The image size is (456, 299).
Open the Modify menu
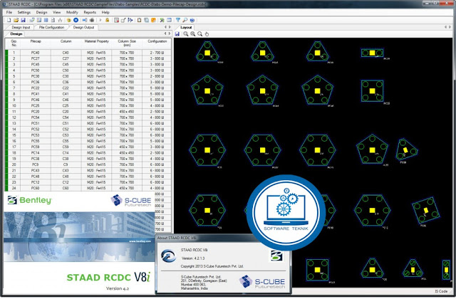[x=72, y=12]
